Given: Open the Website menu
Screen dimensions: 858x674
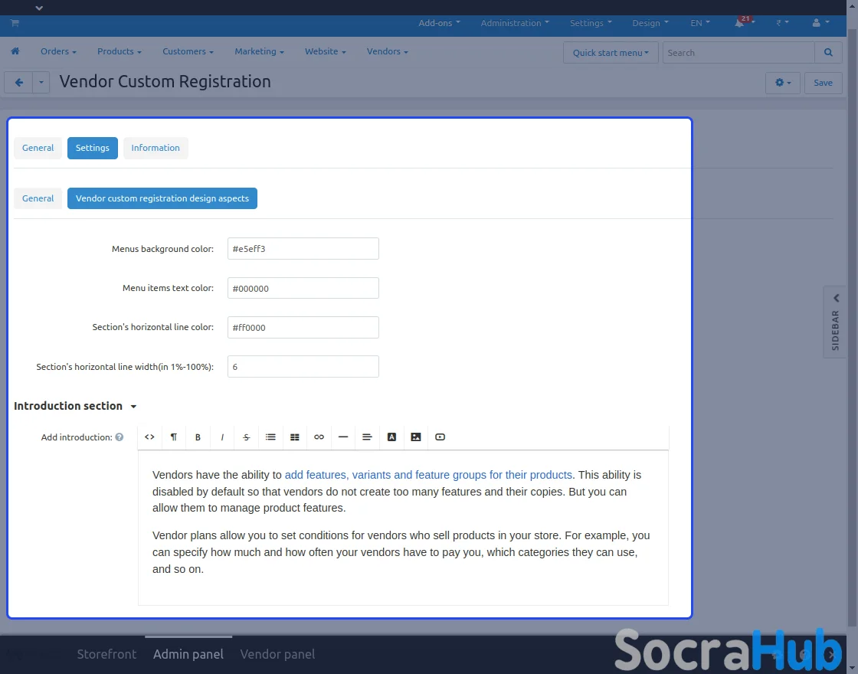Looking at the screenshot, I should tap(326, 51).
